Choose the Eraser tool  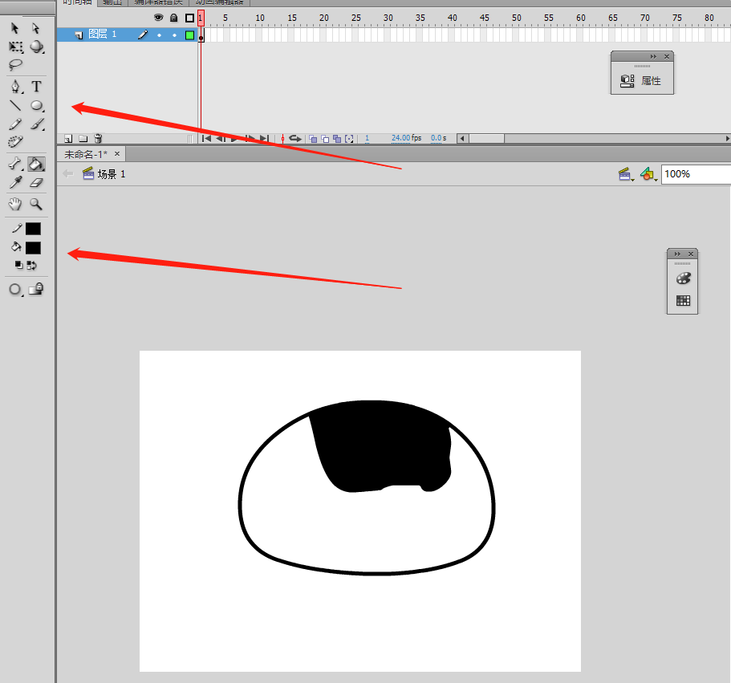pos(36,183)
